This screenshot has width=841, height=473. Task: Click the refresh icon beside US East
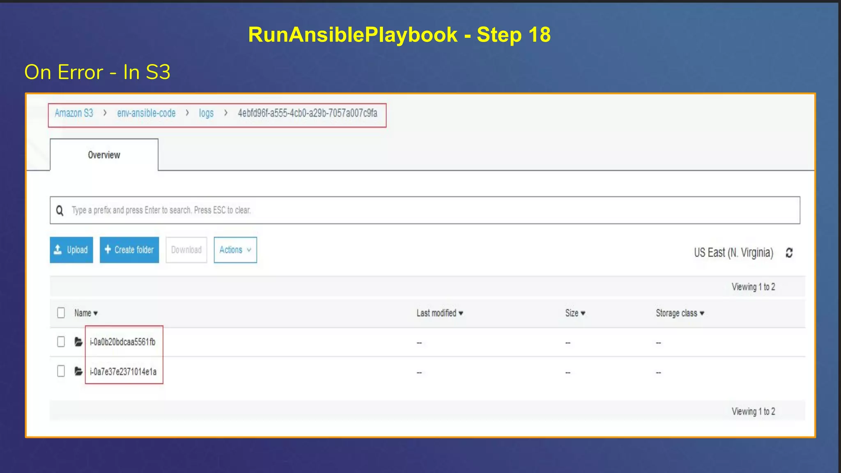click(x=789, y=253)
